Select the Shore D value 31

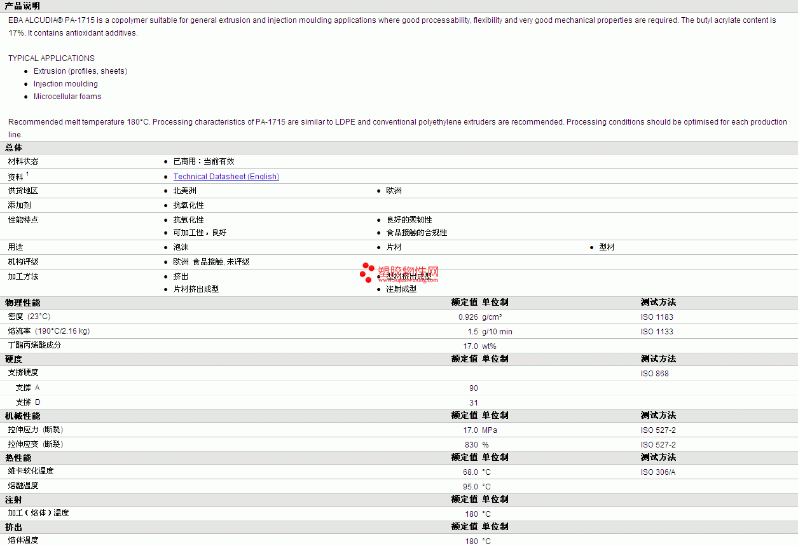[x=474, y=403]
